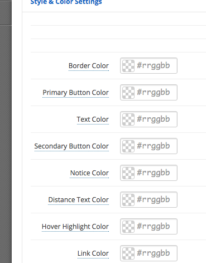Image resolution: width=206 pixels, height=263 pixels.
Task: Open the Primary Button Color swatch
Action: (x=128, y=93)
